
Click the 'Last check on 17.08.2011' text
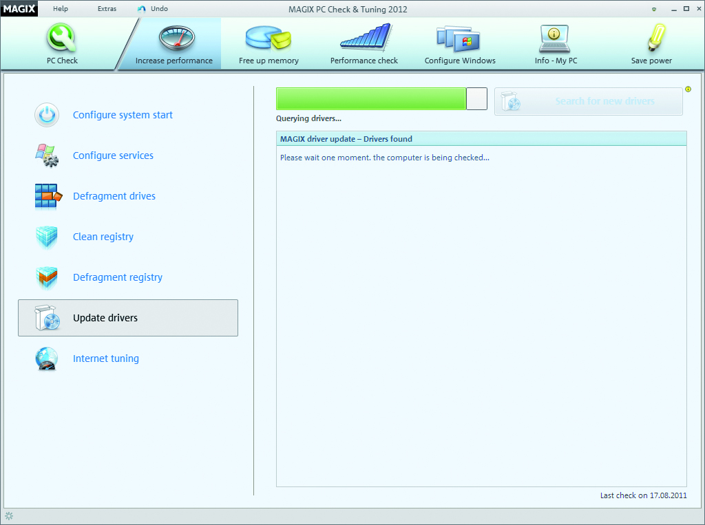click(644, 495)
